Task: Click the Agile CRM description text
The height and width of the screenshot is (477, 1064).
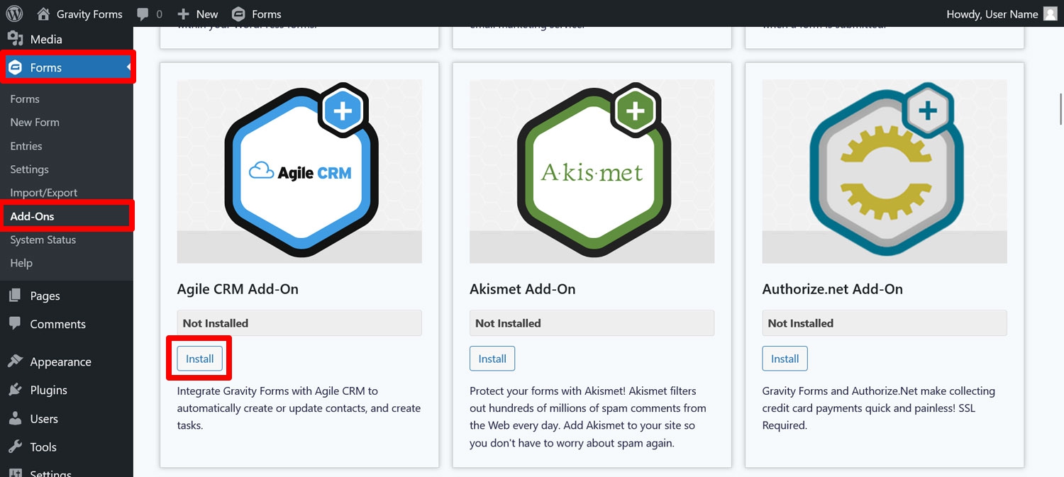Action: point(299,408)
